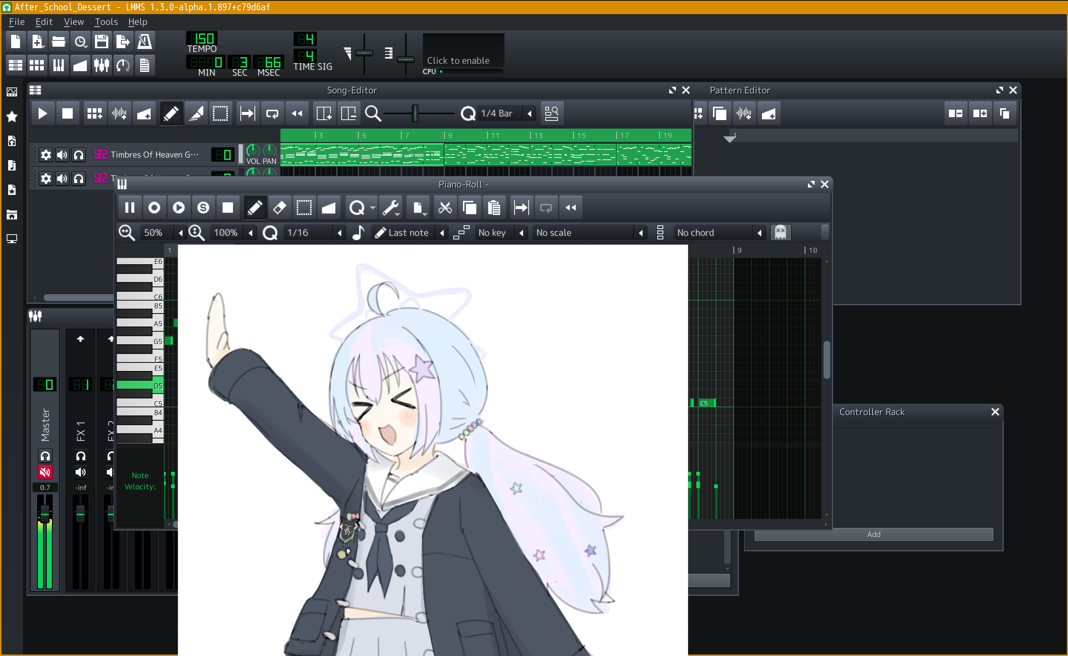The width and height of the screenshot is (1068, 656).
Task: Select the knife tool in Song-Editor
Action: (x=196, y=114)
